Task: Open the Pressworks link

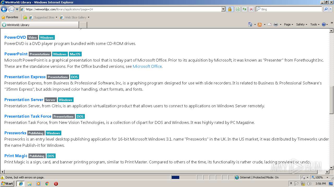Action: click(x=15, y=133)
